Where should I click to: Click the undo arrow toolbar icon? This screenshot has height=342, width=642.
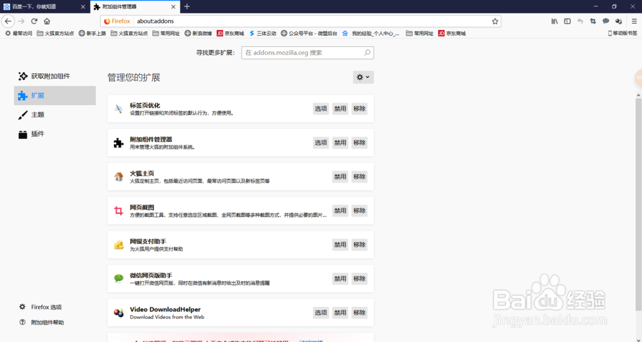(x=580, y=21)
